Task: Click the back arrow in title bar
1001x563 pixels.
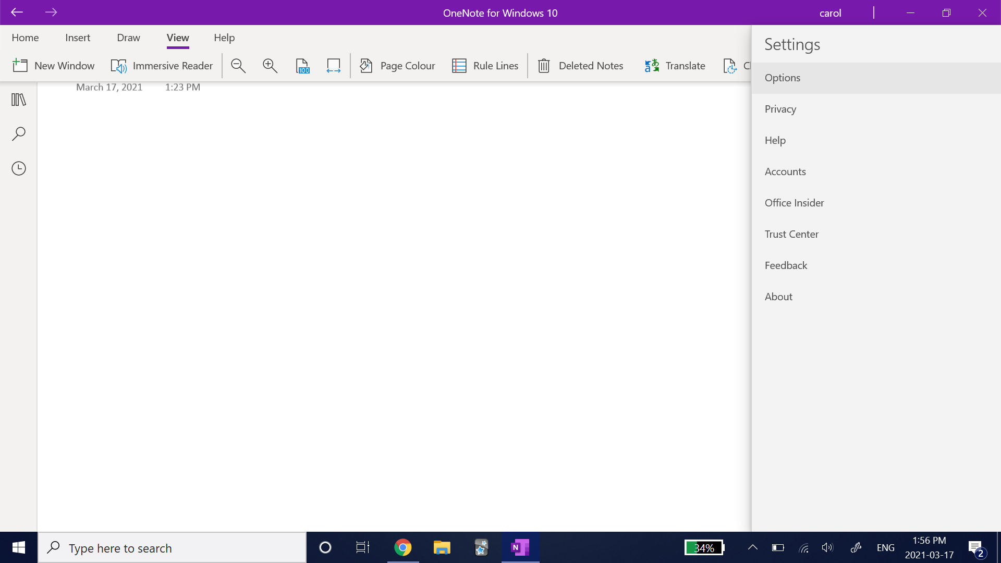Action: [17, 13]
